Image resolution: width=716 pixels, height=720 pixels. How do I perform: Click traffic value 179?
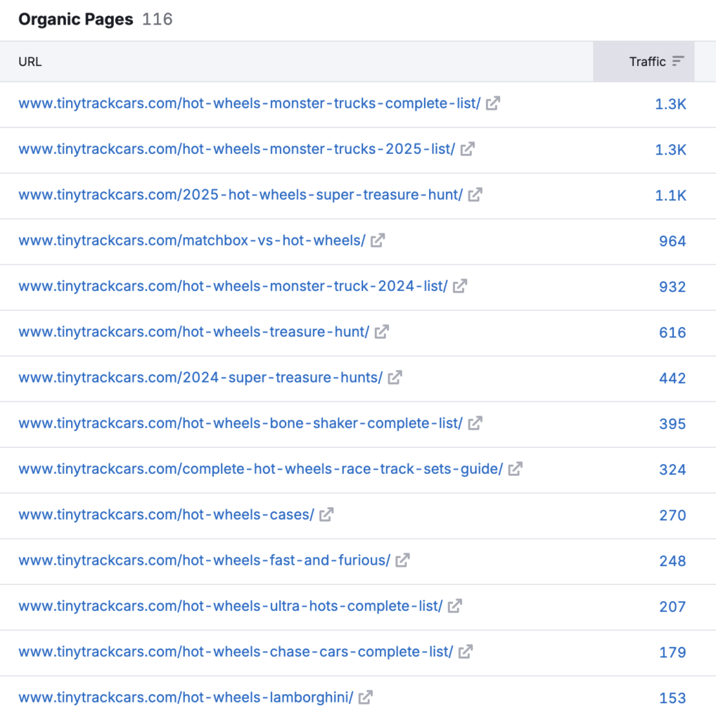(x=672, y=652)
